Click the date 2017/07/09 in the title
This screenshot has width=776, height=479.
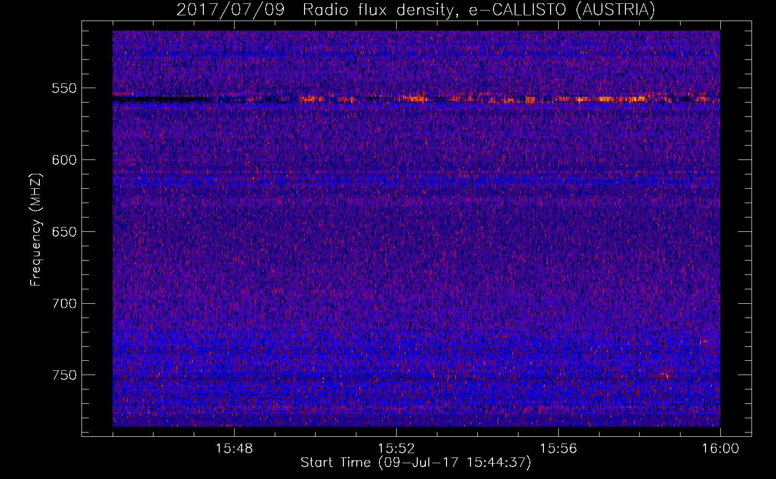tap(230, 10)
